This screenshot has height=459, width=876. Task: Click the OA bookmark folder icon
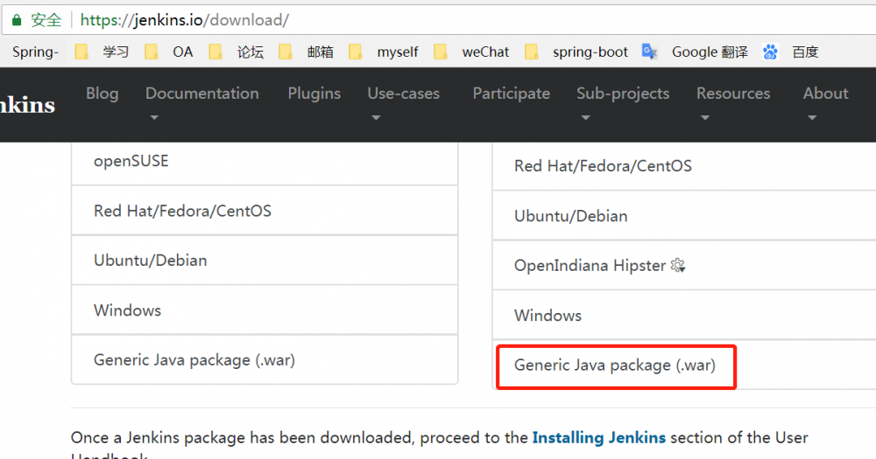[x=152, y=52]
